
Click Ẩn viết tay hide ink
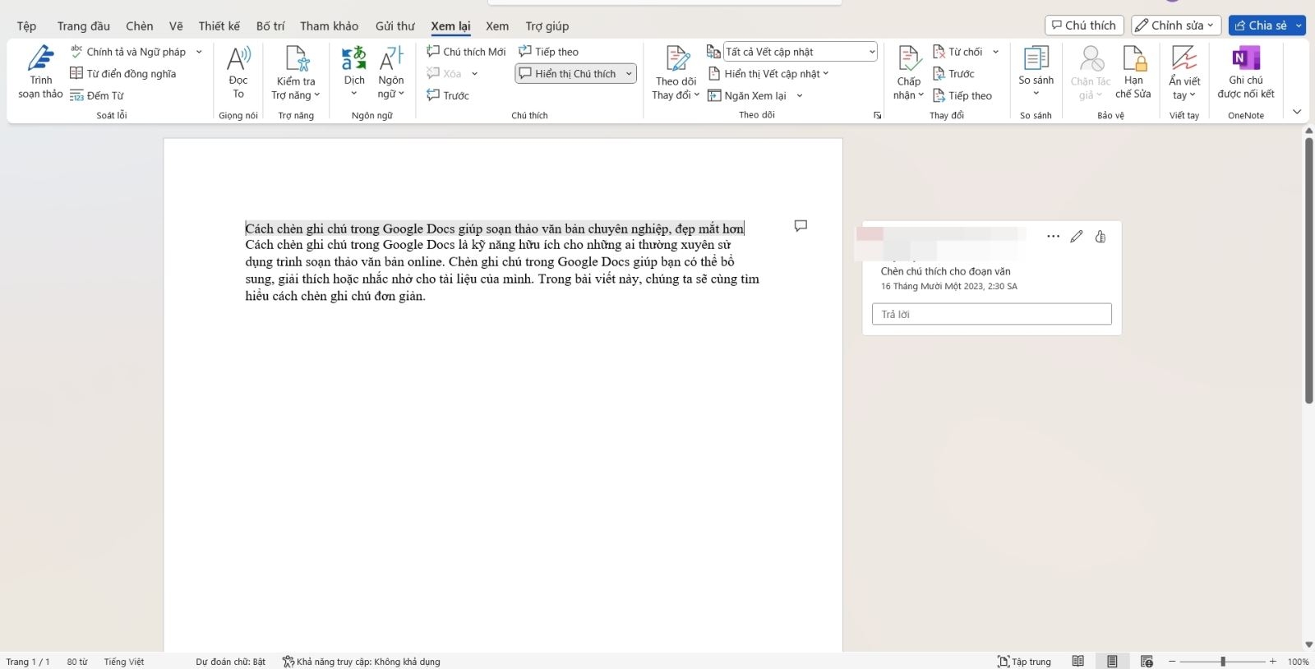click(x=1184, y=72)
